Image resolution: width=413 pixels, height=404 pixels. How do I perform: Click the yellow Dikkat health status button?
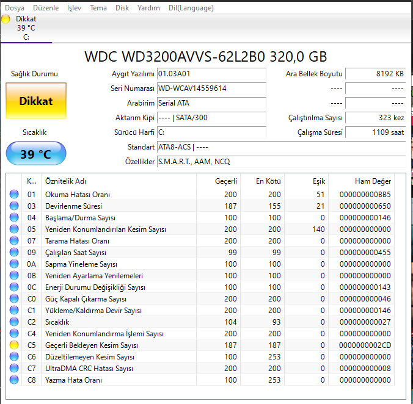[36, 101]
